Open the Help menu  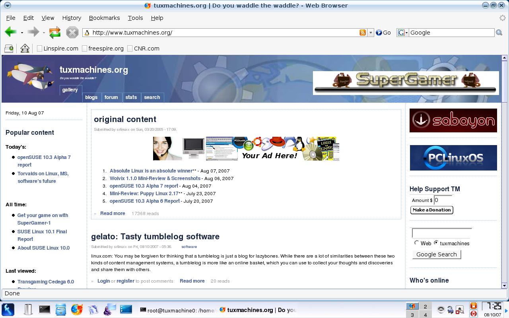pyautogui.click(x=157, y=18)
